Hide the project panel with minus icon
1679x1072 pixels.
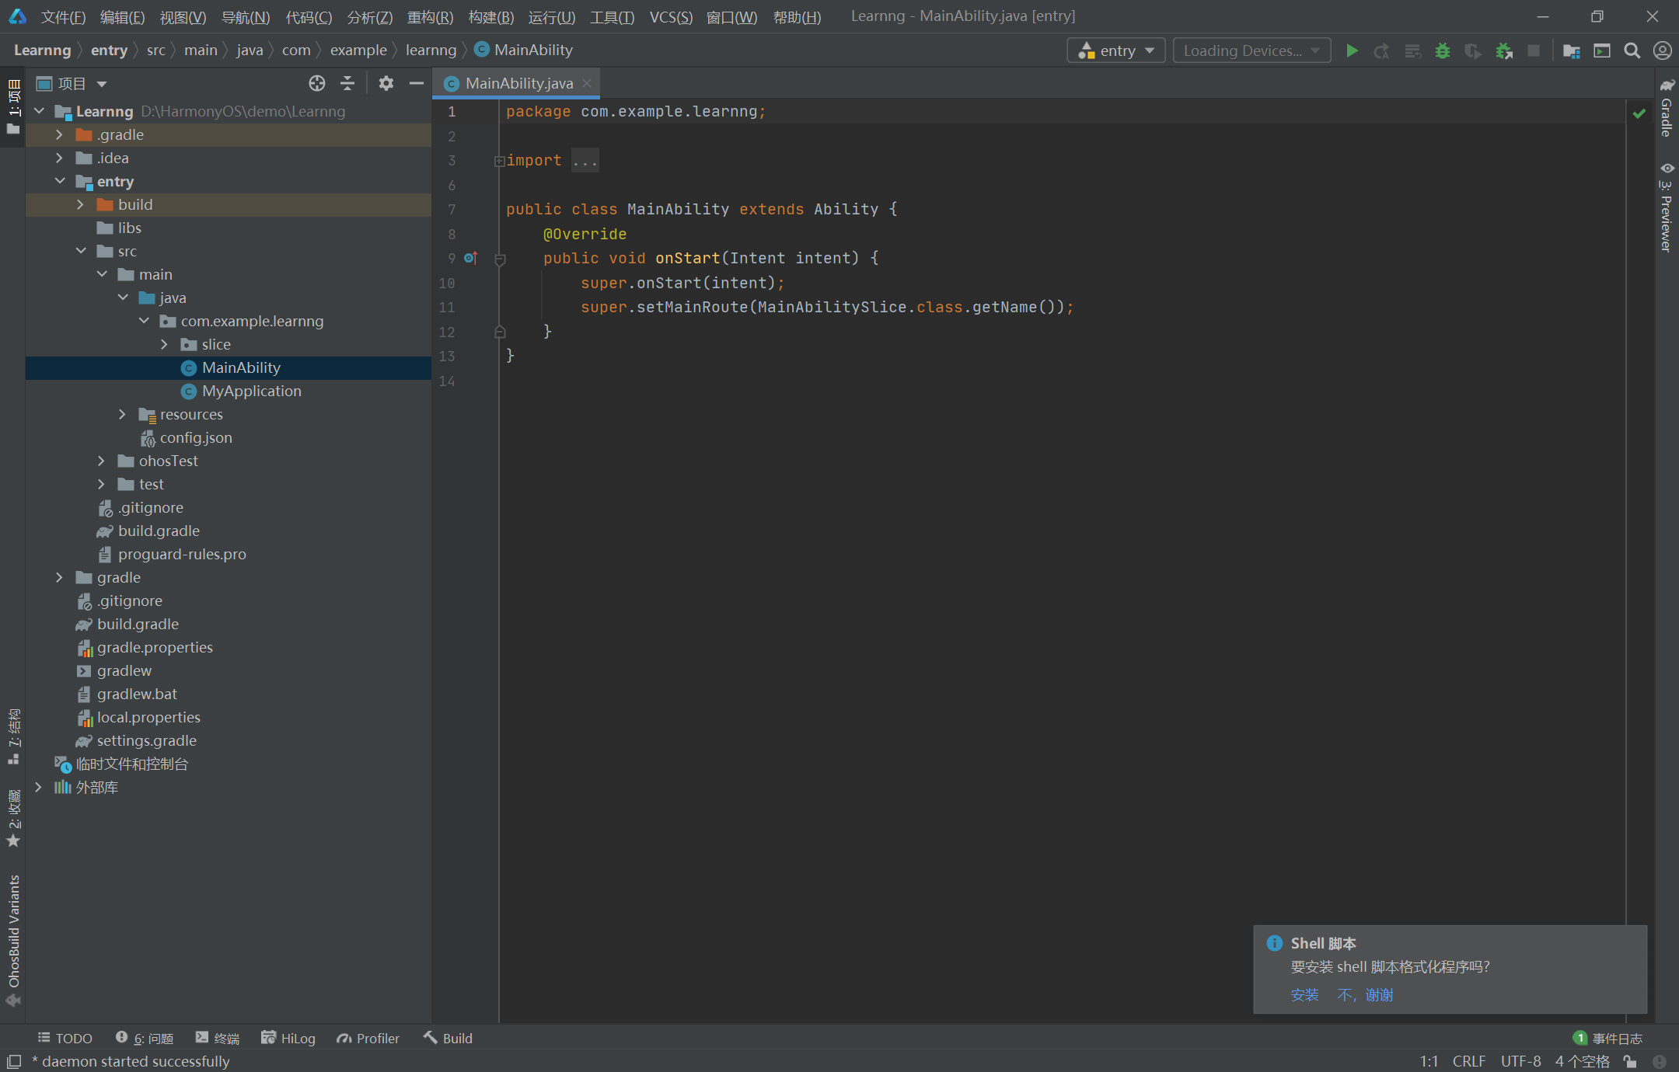coord(417,83)
